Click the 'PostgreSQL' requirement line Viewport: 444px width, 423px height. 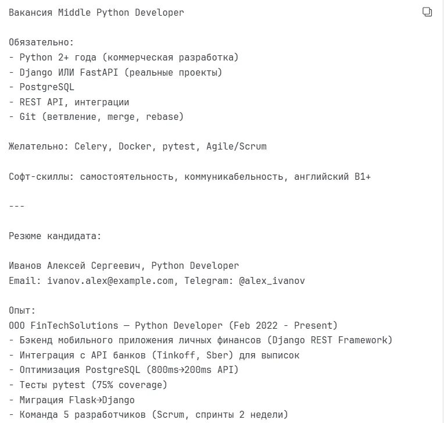[x=42, y=87]
